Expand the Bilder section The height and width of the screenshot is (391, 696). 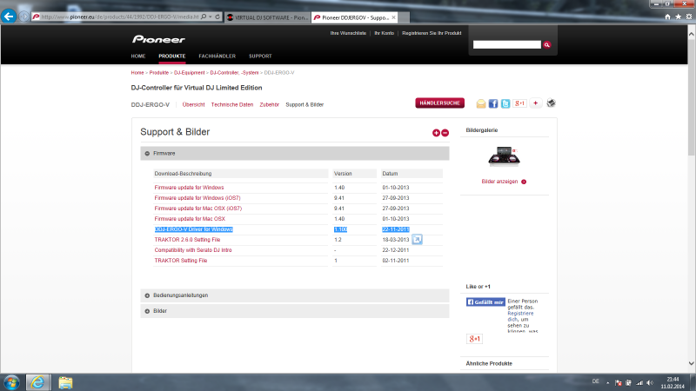pos(295,311)
